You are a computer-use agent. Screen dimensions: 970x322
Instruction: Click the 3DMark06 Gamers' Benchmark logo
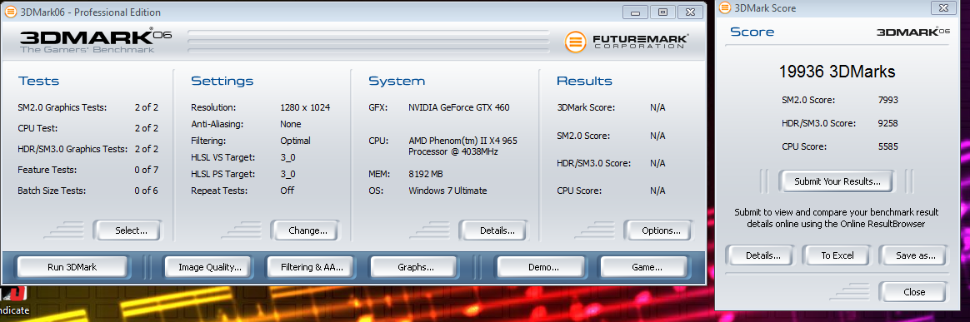tap(95, 41)
